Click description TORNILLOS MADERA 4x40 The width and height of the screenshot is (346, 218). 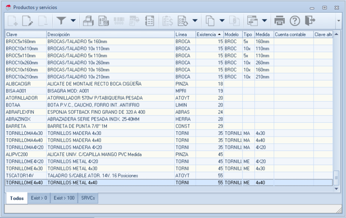74,140
